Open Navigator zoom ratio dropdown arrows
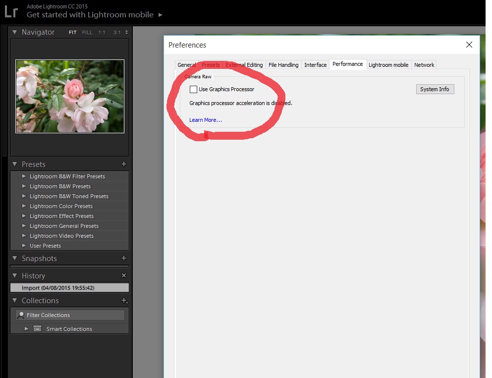This screenshot has height=378, width=492. [x=126, y=32]
